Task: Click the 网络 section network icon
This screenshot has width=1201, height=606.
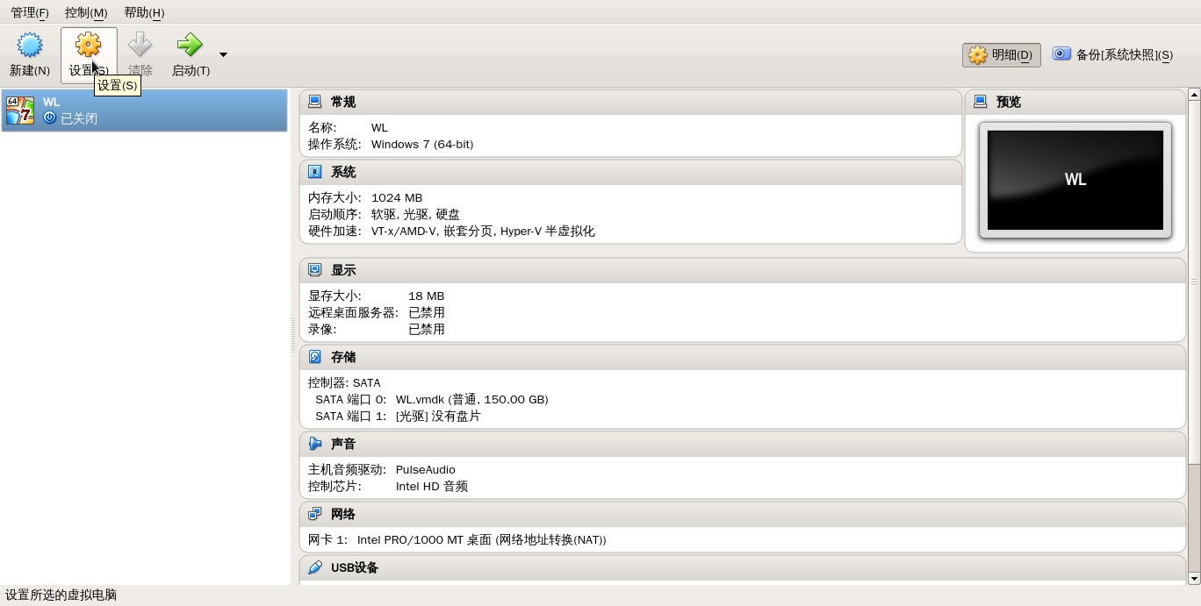Action: pyautogui.click(x=315, y=514)
